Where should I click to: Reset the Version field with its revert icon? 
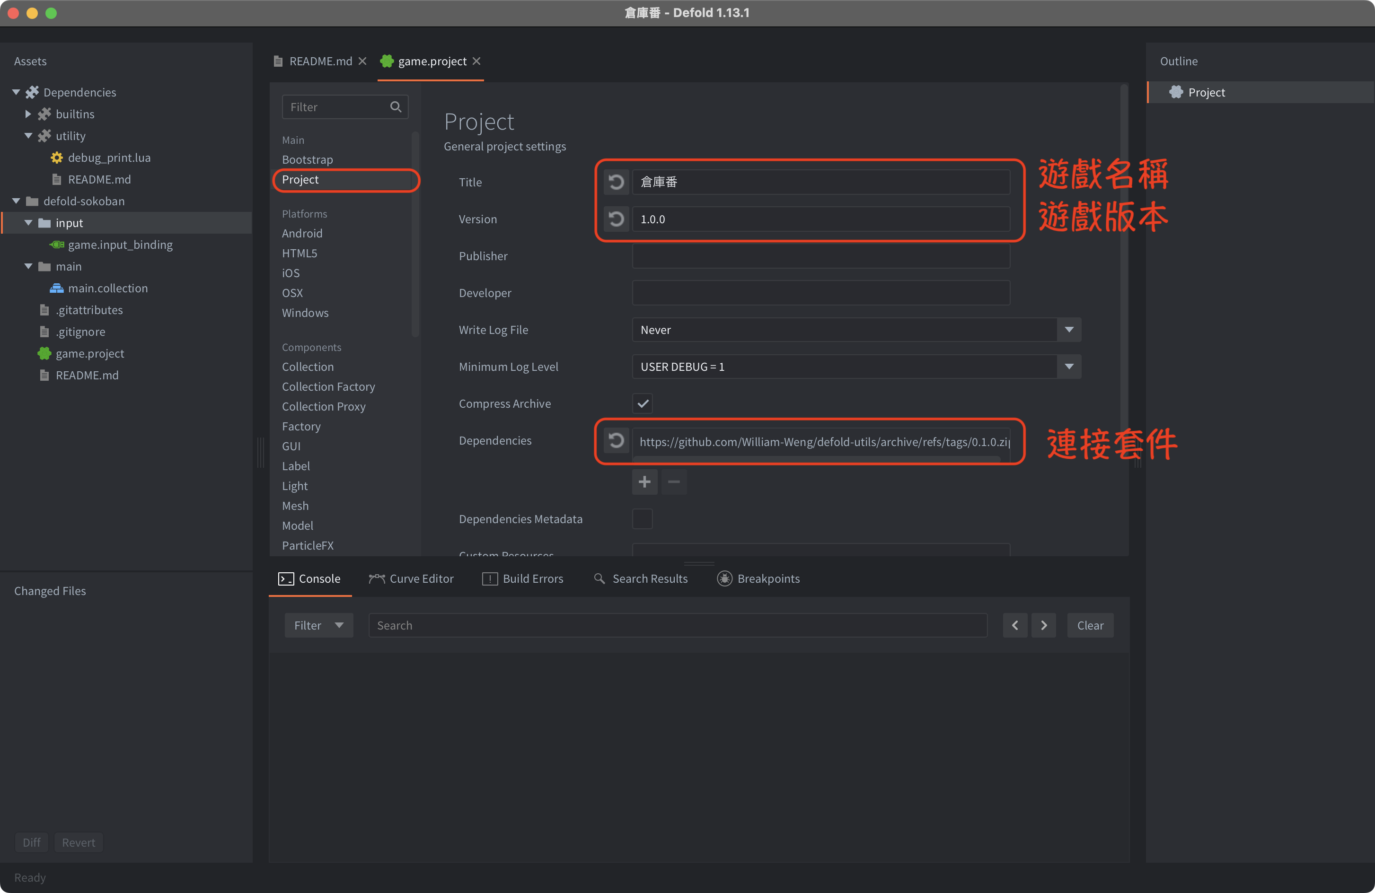[616, 219]
